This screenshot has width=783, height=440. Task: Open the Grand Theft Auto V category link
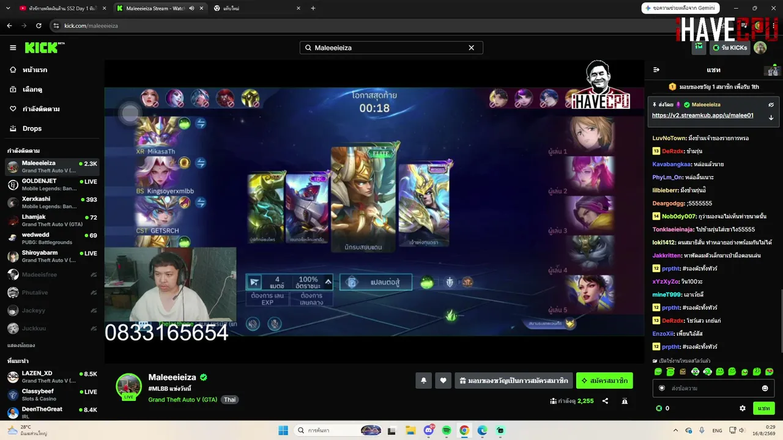pyautogui.click(x=183, y=400)
